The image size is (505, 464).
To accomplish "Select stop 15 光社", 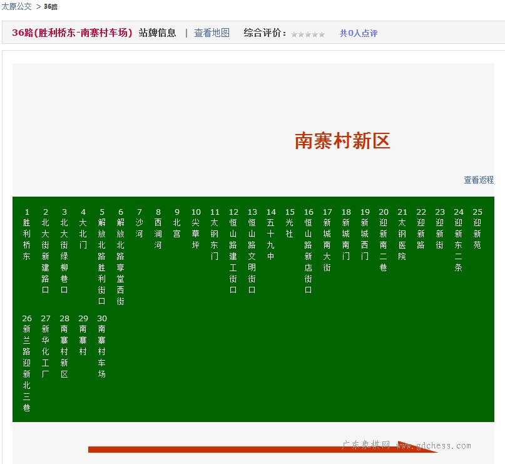I will tap(290, 223).
